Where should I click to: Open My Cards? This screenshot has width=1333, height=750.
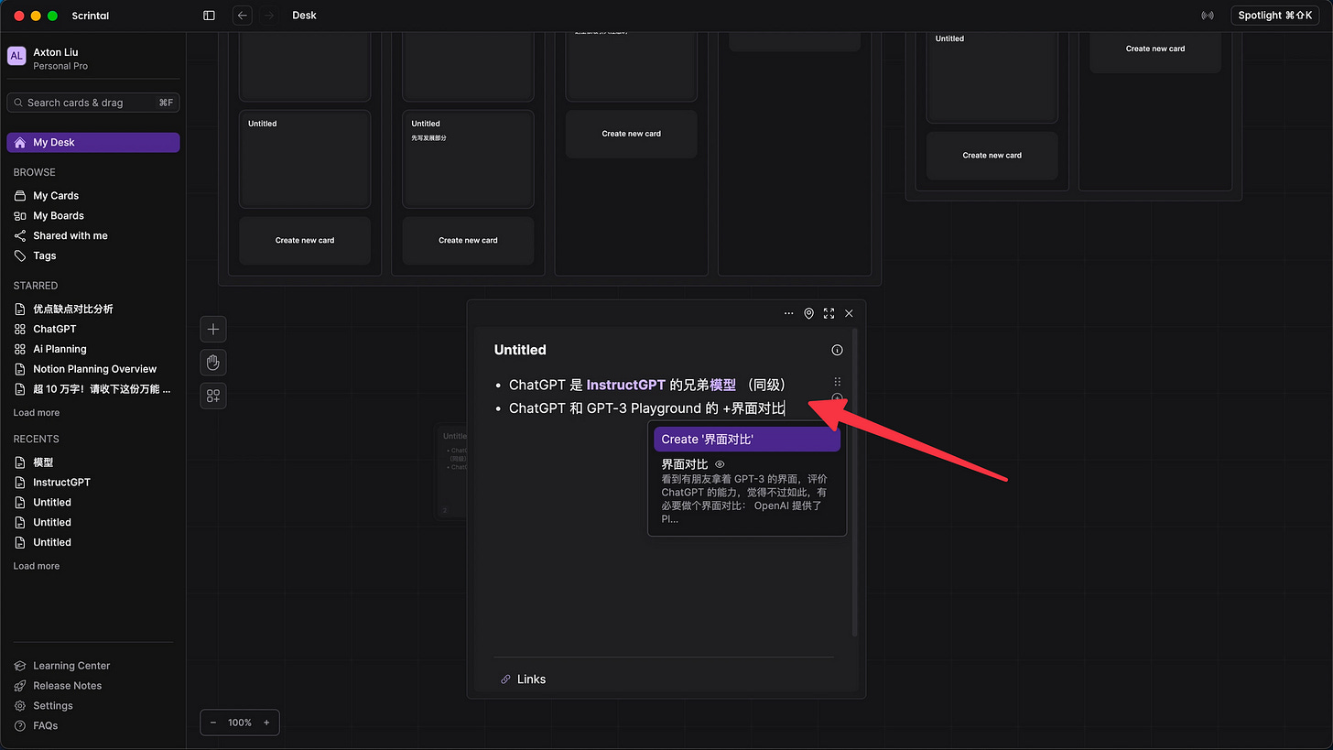click(56, 196)
